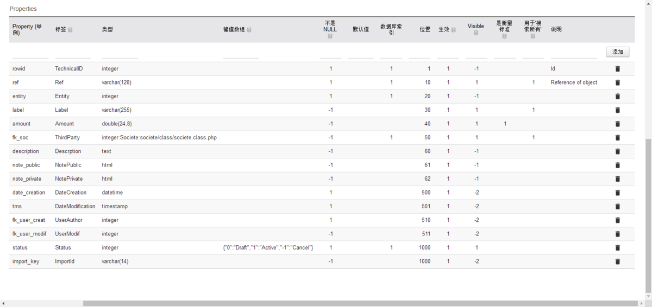This screenshot has width=652, height=307.
Task: Show help for 生效 column
Action: click(x=453, y=30)
